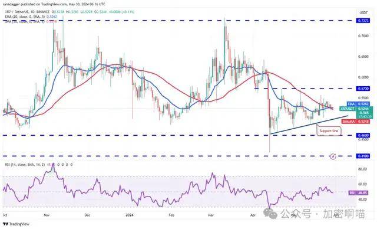Click the 0.6500 price axis label

pyautogui.click(x=363, y=57)
